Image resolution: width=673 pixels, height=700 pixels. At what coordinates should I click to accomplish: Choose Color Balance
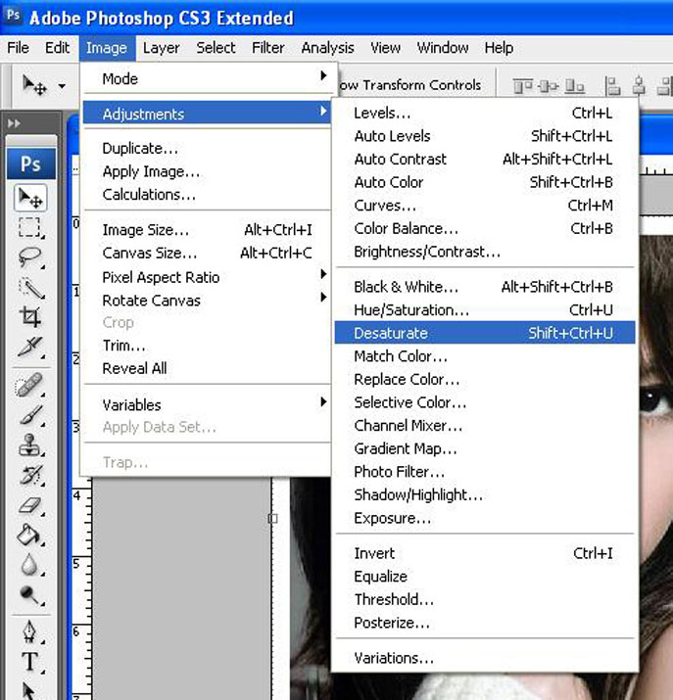tap(485, 228)
